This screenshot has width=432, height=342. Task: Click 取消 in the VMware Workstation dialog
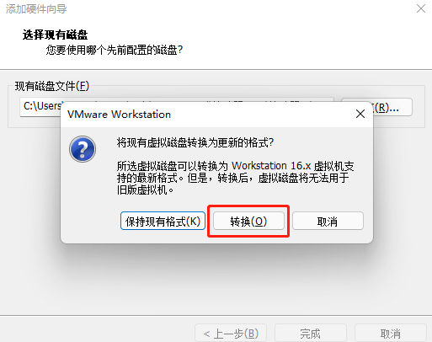pos(328,222)
